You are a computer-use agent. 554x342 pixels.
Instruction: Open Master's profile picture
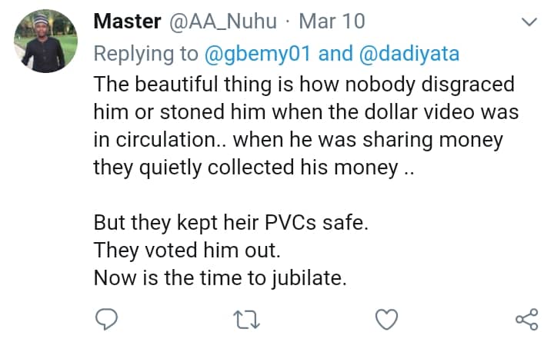(x=45, y=43)
